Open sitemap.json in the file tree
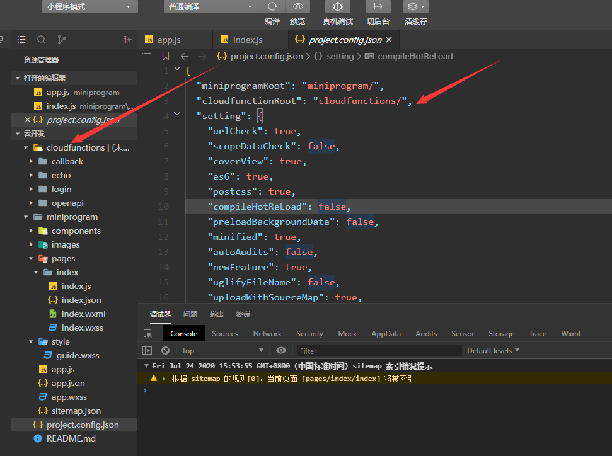This screenshot has height=456, width=612. pos(76,411)
